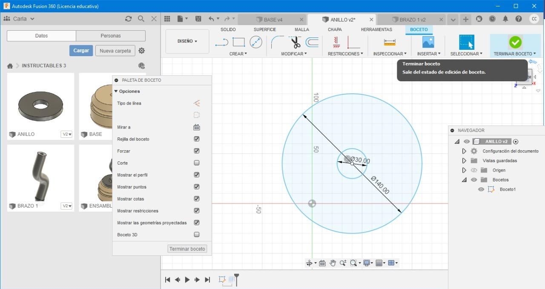
Task: Click the green Terminar Boceto checkmark
Action: (x=515, y=42)
